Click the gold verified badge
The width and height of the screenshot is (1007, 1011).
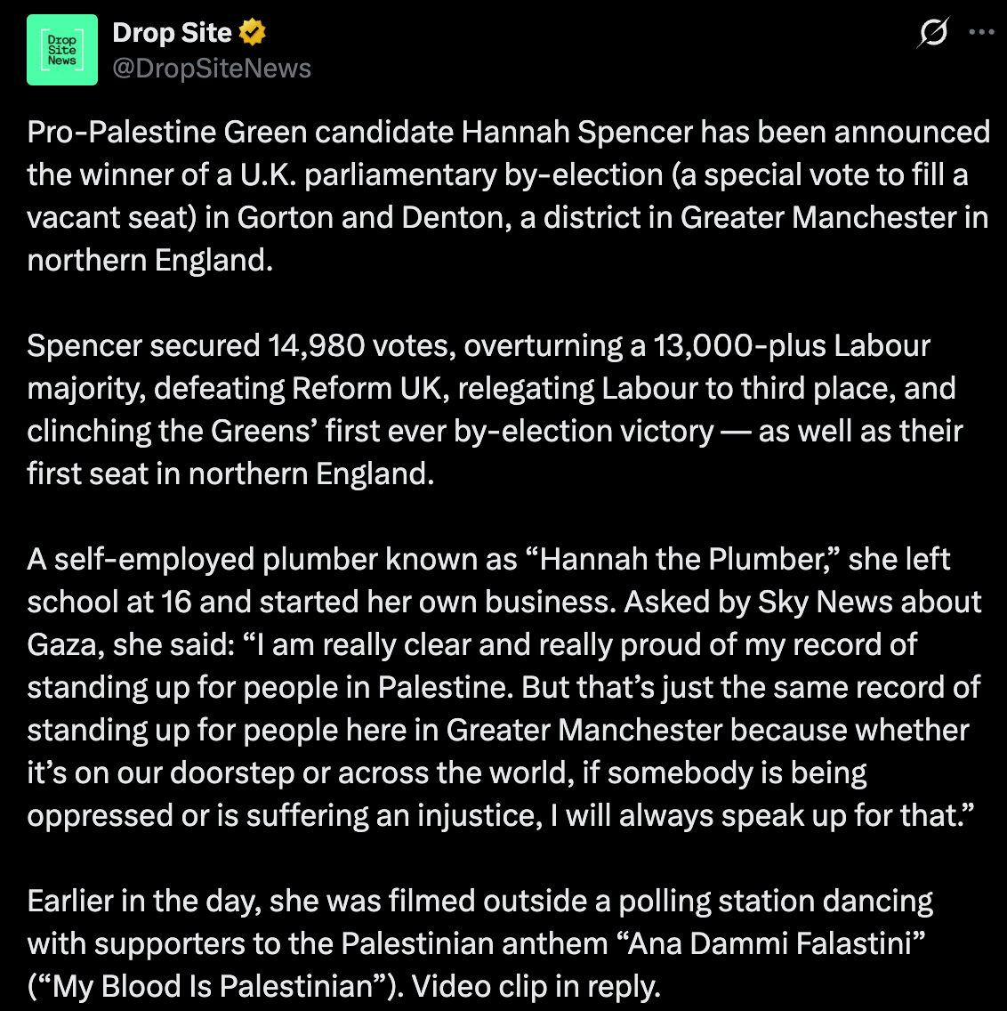[253, 34]
